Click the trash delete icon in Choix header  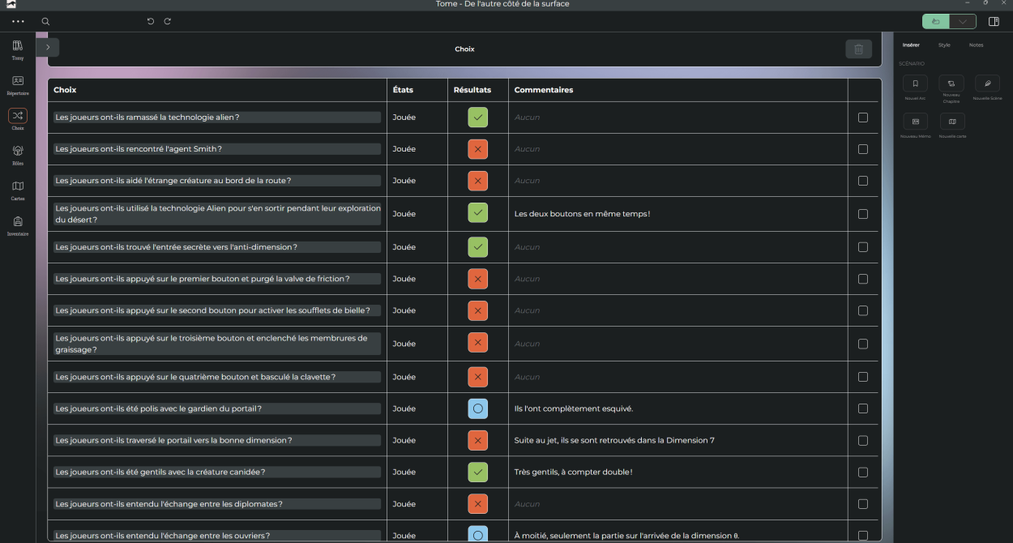click(x=858, y=49)
